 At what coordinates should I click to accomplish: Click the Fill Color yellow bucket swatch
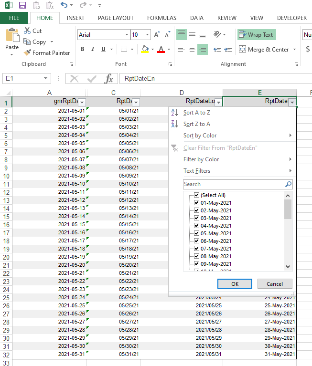click(x=145, y=50)
